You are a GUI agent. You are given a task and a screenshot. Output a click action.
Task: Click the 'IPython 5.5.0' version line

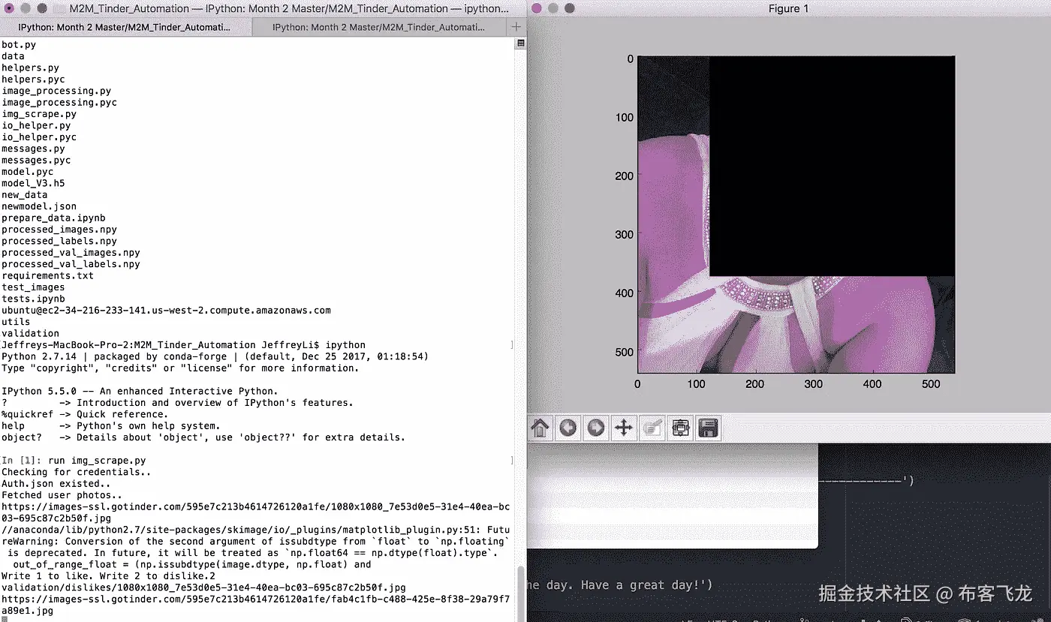pos(140,391)
